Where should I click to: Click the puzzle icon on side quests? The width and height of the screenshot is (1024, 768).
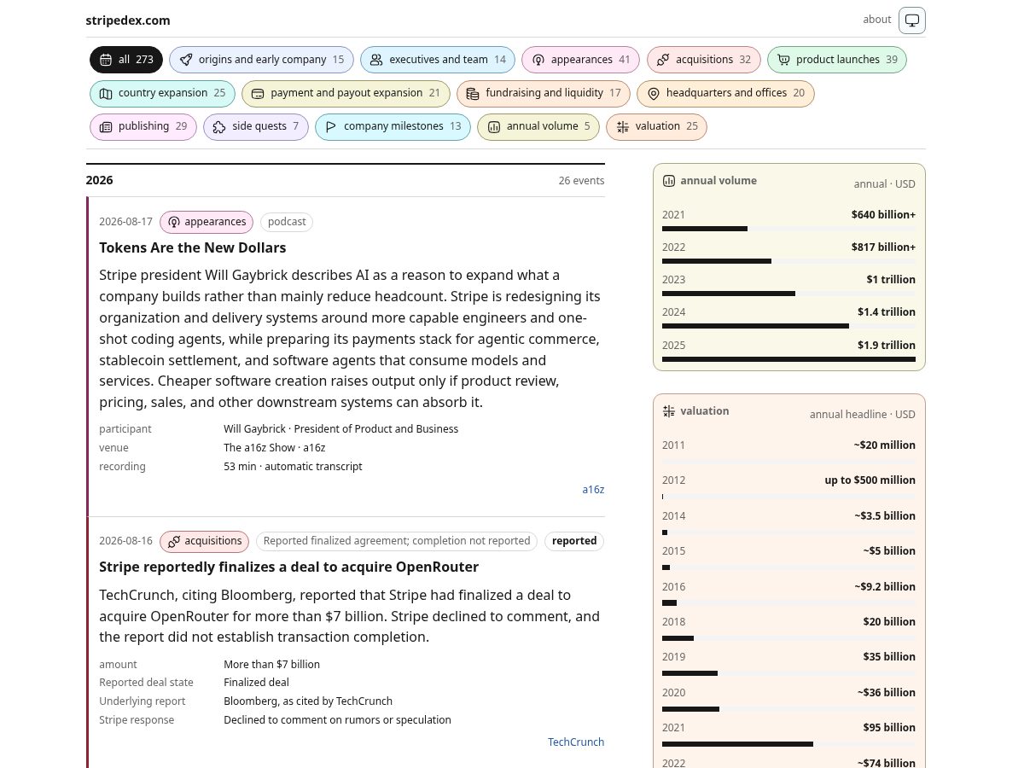pyautogui.click(x=219, y=126)
